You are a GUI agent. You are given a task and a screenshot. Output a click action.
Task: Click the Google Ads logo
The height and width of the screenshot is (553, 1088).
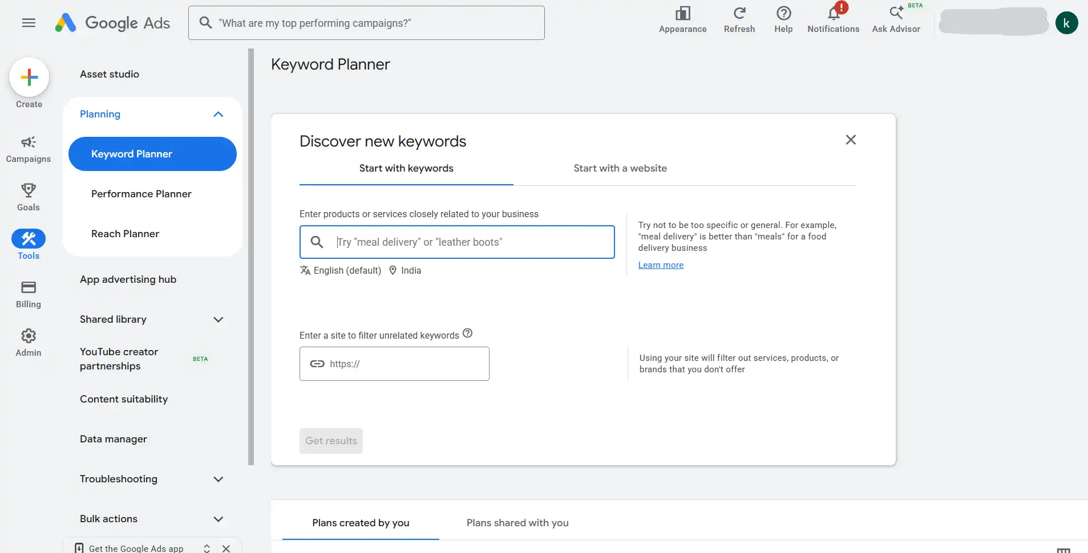tap(112, 23)
